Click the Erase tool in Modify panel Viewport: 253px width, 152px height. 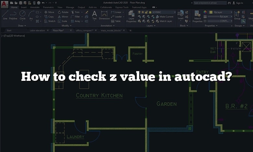click(87, 12)
